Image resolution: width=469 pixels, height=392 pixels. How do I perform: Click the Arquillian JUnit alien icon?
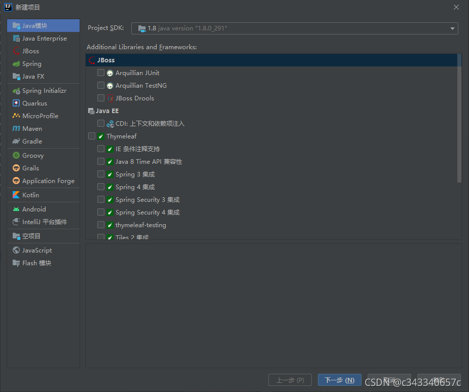(110, 73)
